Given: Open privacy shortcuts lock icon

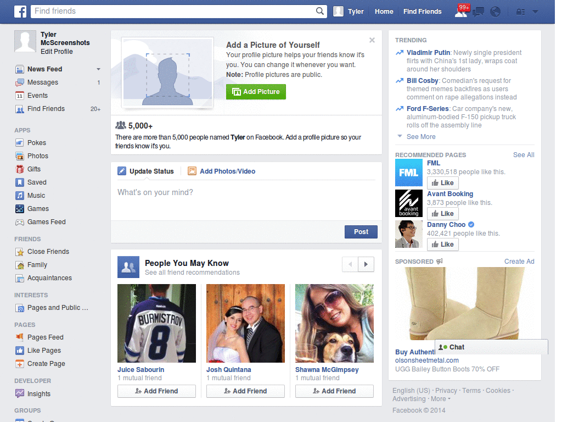Looking at the screenshot, I should (520, 12).
